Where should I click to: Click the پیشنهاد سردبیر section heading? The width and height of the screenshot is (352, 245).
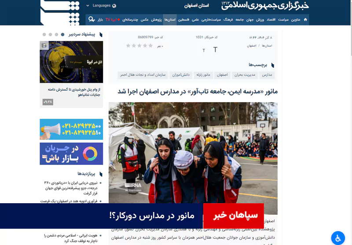(x=82, y=34)
